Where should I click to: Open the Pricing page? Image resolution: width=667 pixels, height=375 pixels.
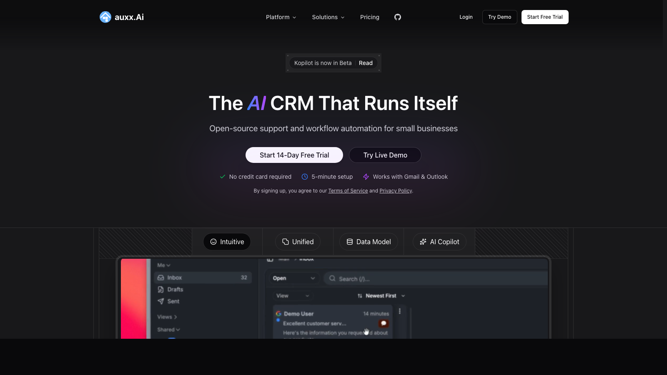pyautogui.click(x=370, y=17)
